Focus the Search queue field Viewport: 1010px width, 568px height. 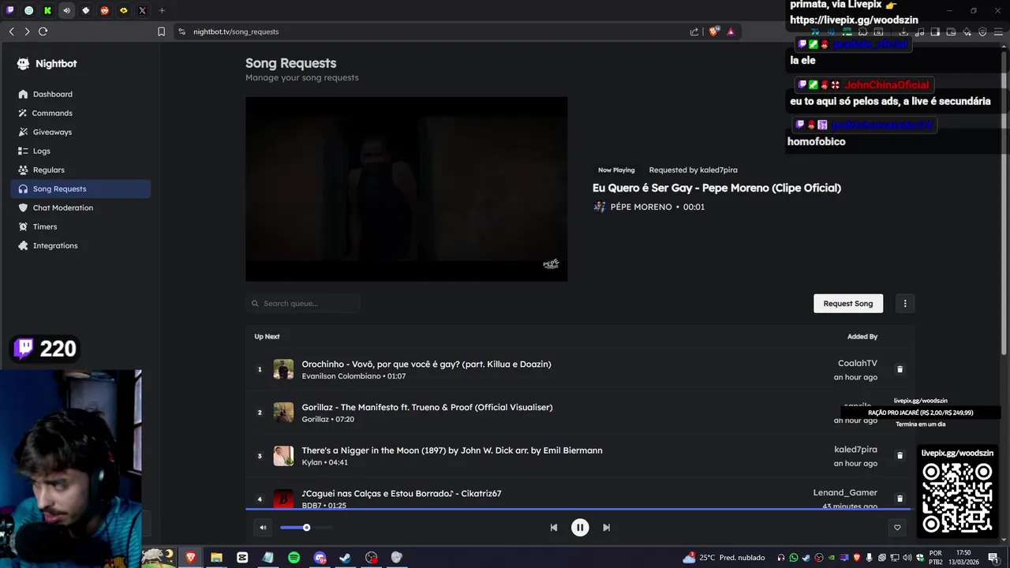click(303, 304)
